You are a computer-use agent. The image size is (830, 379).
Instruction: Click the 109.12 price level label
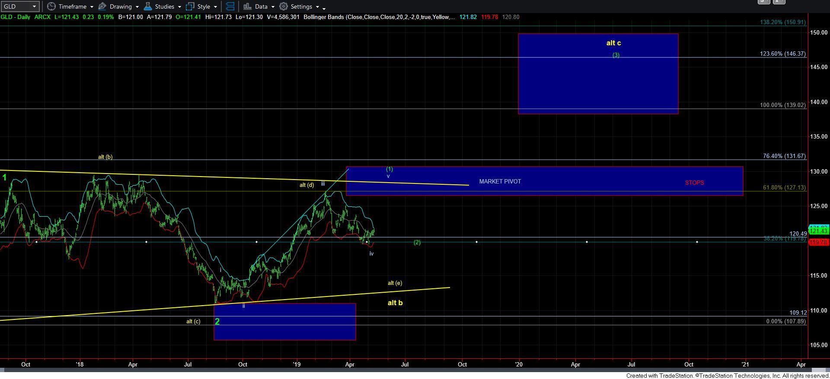[798, 313]
